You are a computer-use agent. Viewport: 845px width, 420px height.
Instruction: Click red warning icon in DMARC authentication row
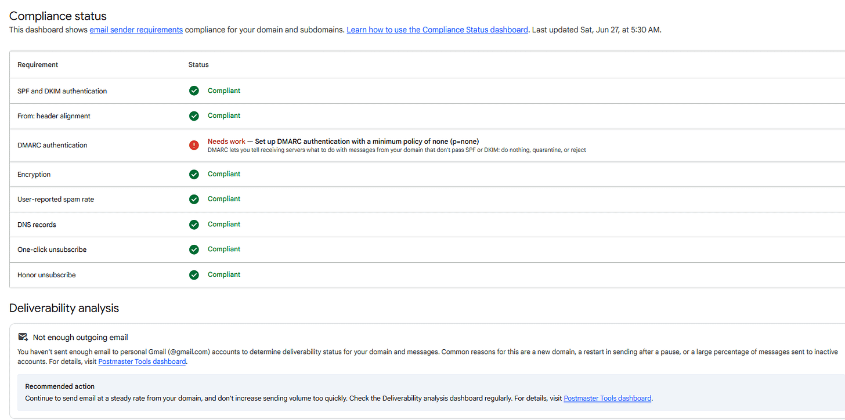[x=194, y=145]
